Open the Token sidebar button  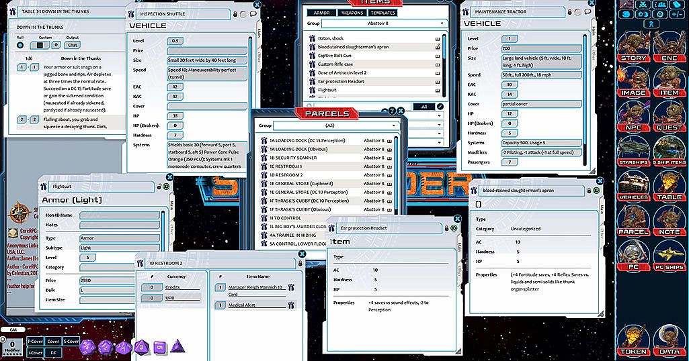pos(633,340)
